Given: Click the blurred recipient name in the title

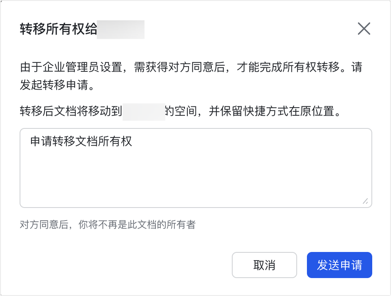Looking at the screenshot, I should [120, 30].
